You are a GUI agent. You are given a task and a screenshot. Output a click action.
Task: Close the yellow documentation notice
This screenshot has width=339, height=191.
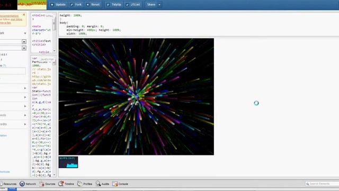point(24,15)
